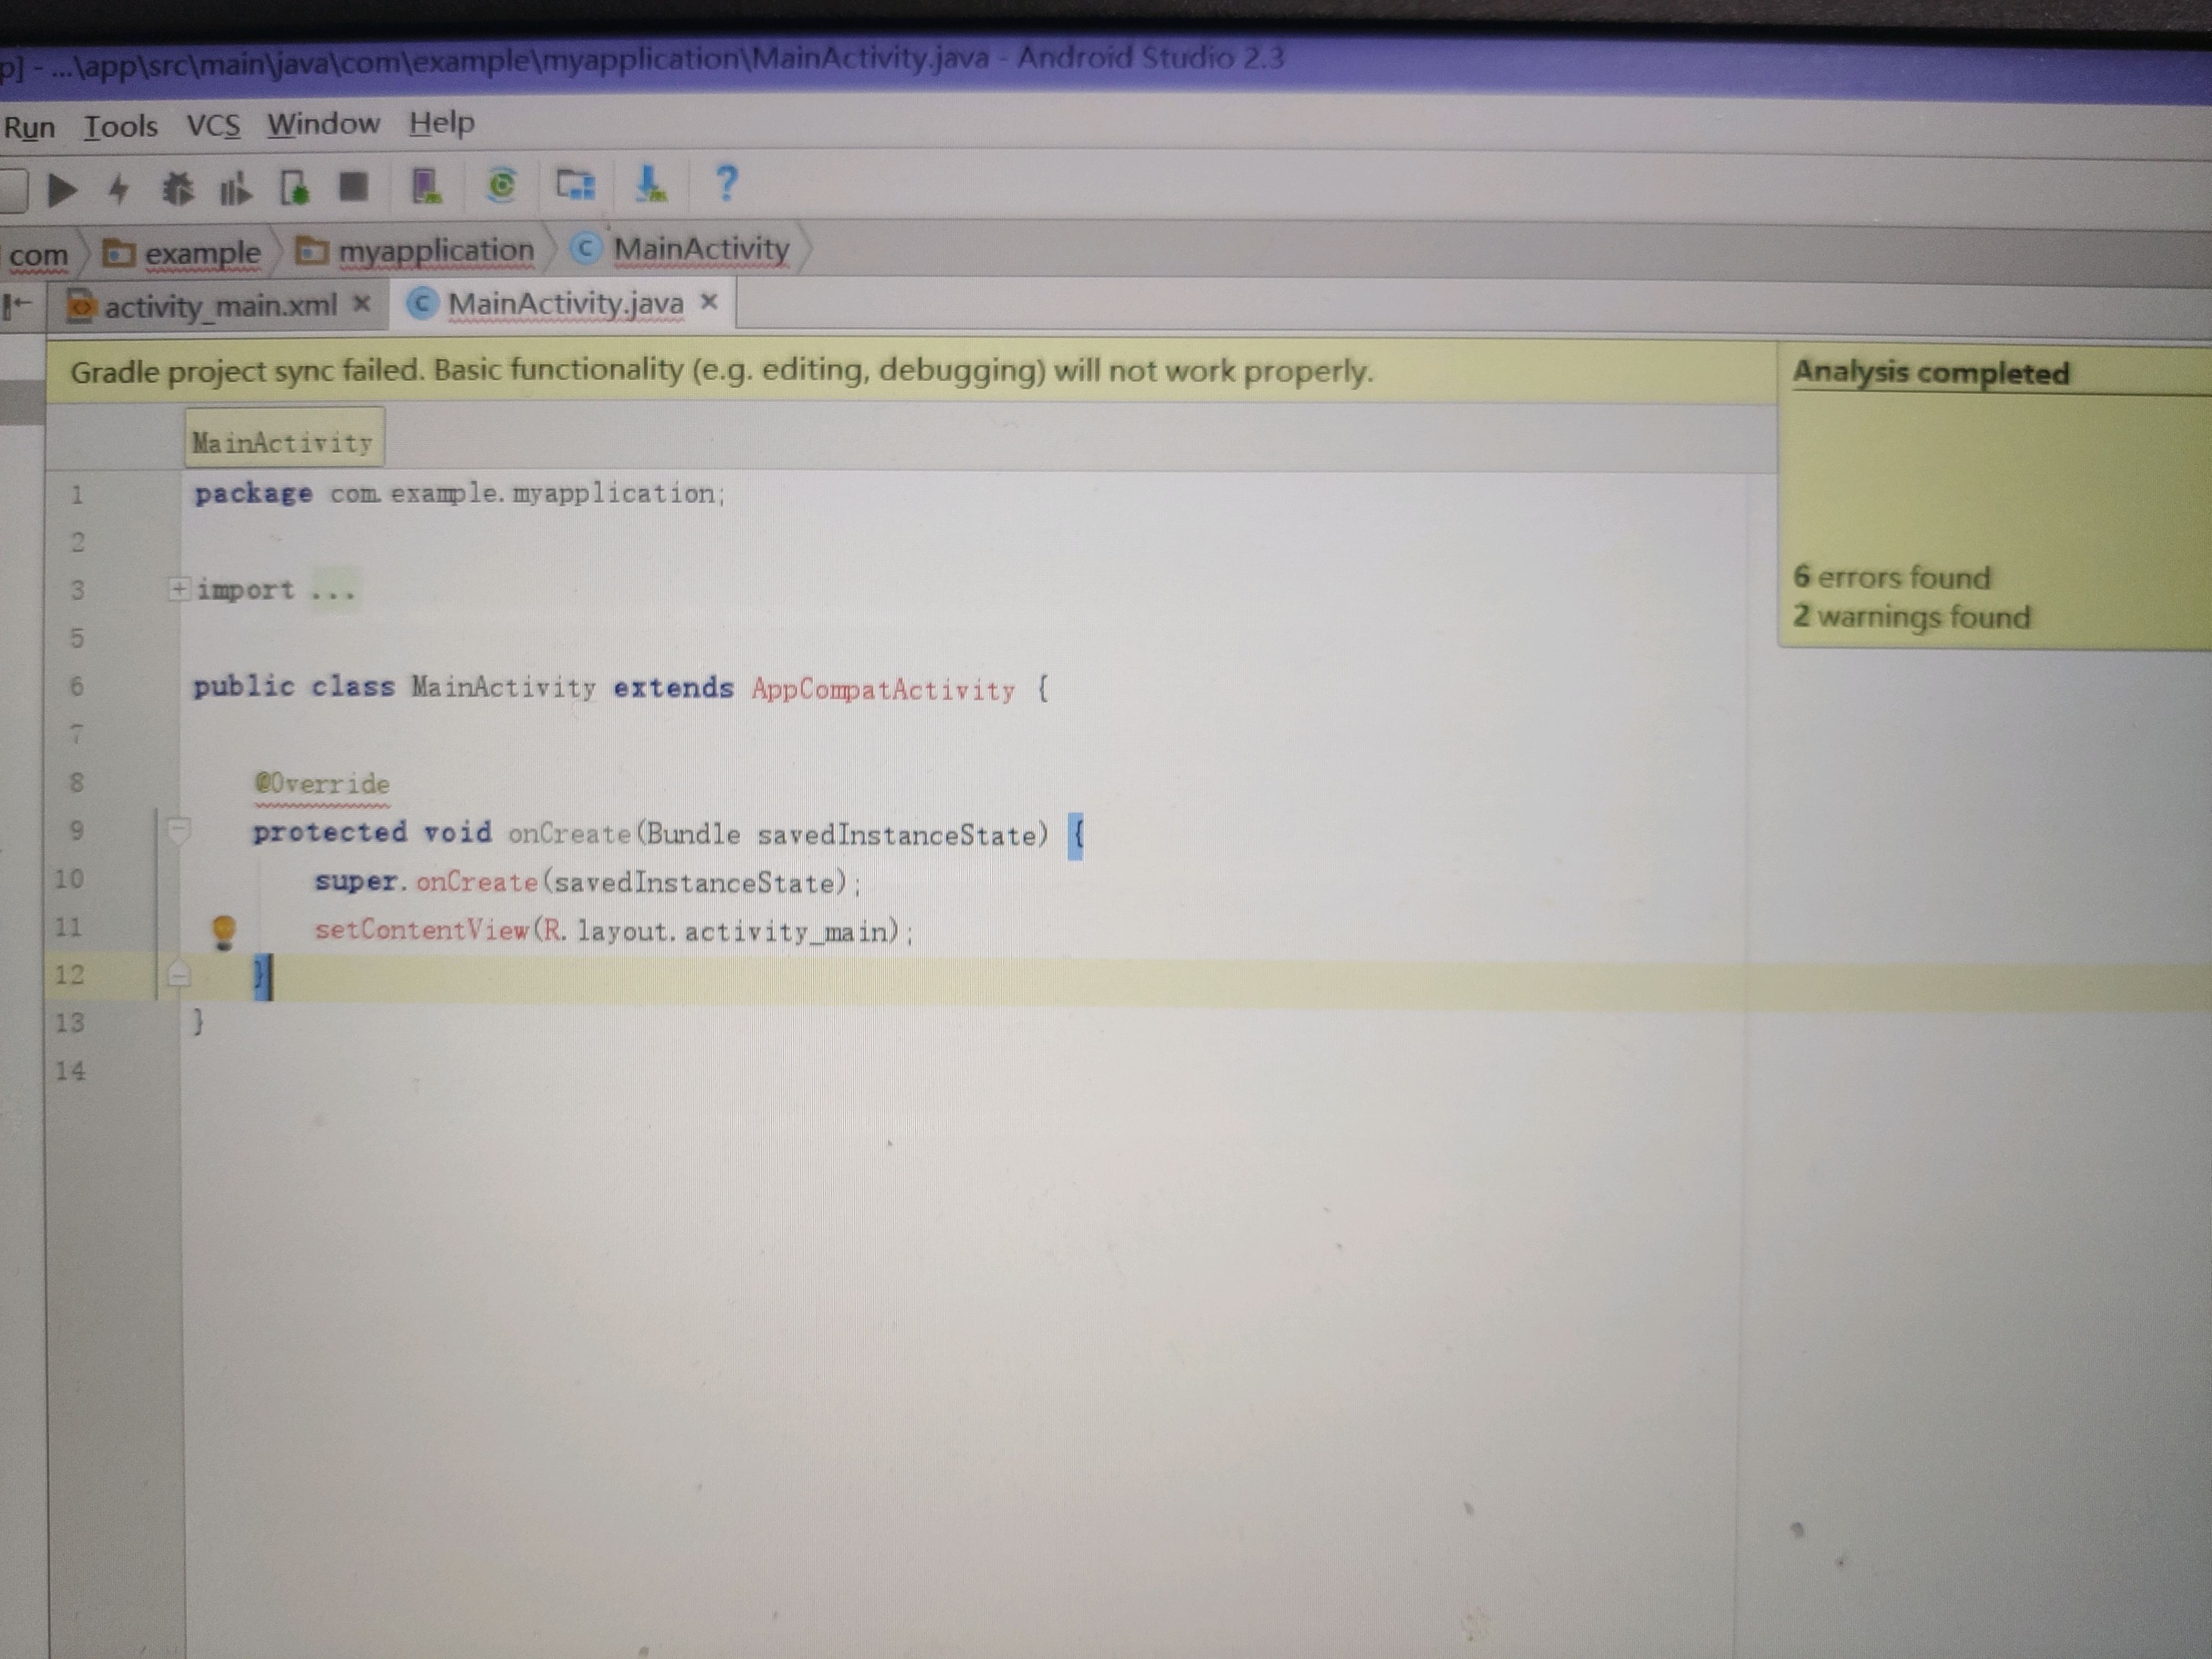Click the closing class brace on line 13

pyautogui.click(x=198, y=1021)
